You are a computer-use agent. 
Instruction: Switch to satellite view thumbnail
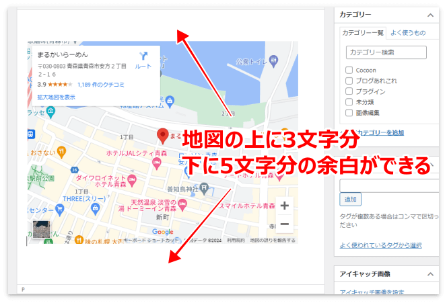point(41,229)
